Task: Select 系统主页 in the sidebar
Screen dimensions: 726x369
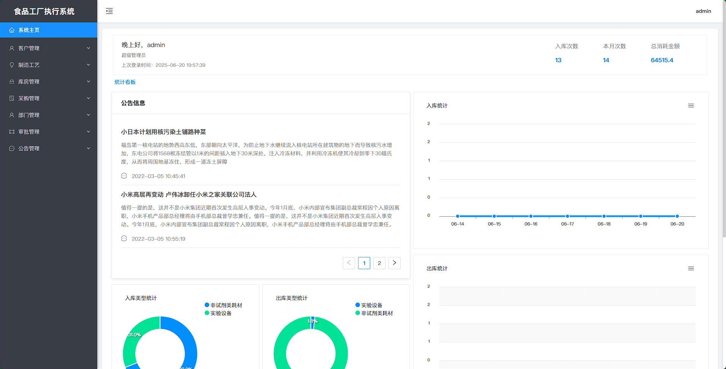Action: [49, 30]
